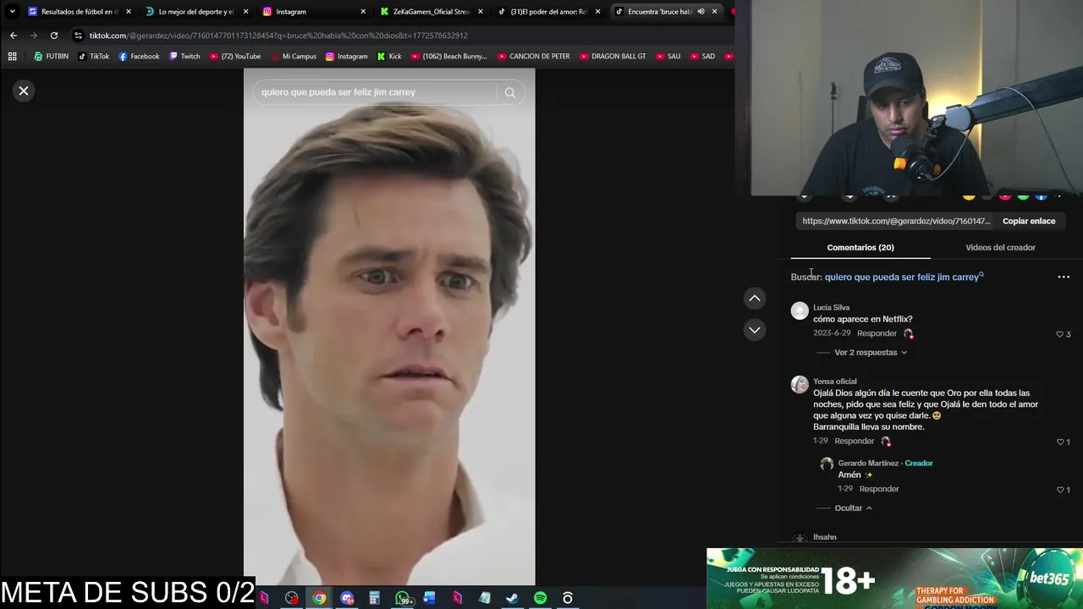The height and width of the screenshot is (609, 1083).
Task: Open the Facebook bookmark
Action: tap(139, 57)
